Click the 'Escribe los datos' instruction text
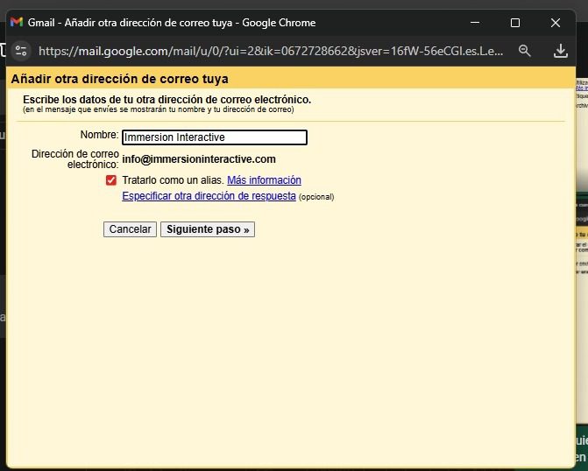The height and width of the screenshot is (471, 588). click(166, 100)
